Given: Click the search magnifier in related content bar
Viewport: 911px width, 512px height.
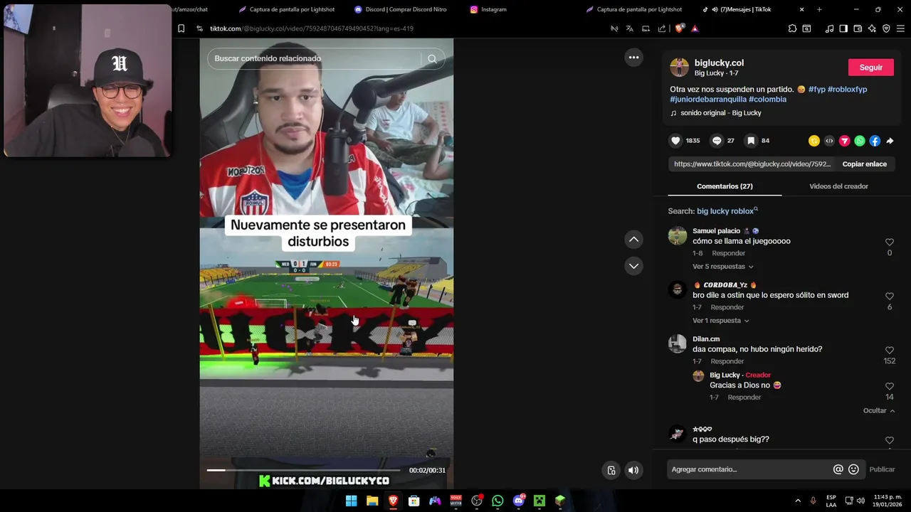Looking at the screenshot, I should click(432, 59).
